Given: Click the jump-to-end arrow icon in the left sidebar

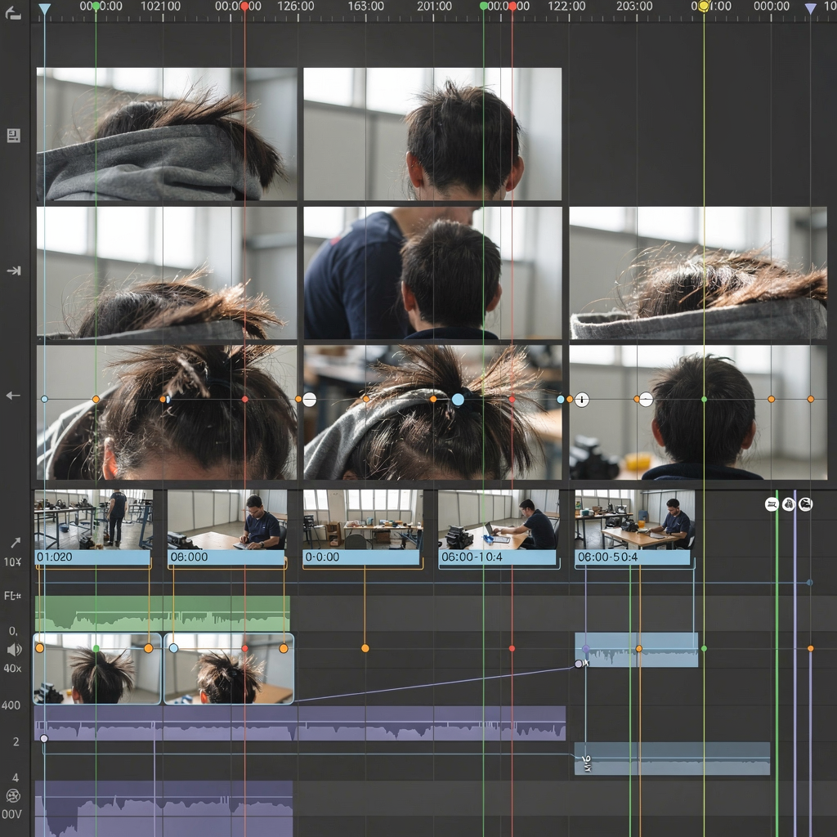Looking at the screenshot, I should [x=13, y=271].
